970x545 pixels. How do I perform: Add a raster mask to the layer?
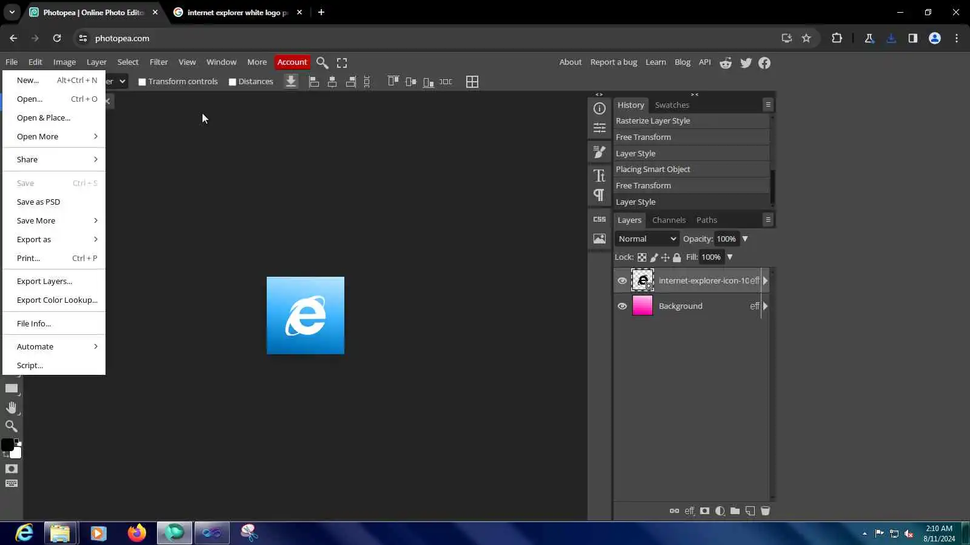(x=704, y=511)
